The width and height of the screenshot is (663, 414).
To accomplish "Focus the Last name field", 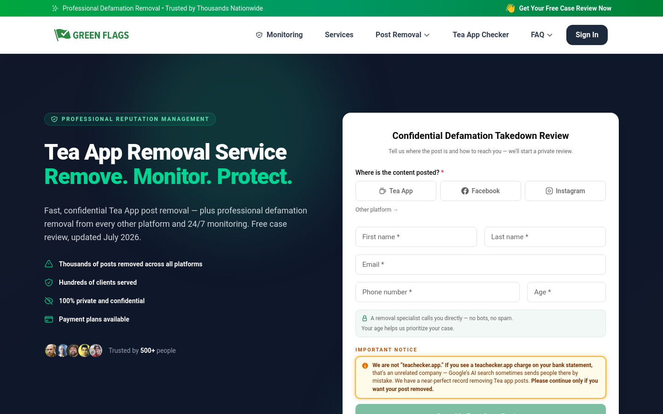I will point(545,237).
